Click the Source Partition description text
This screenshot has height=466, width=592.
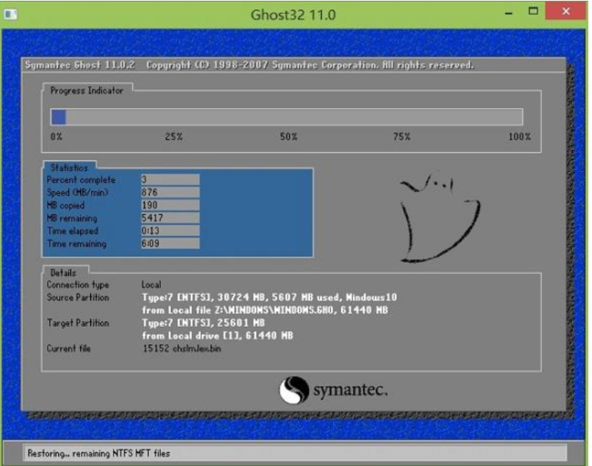click(269, 298)
